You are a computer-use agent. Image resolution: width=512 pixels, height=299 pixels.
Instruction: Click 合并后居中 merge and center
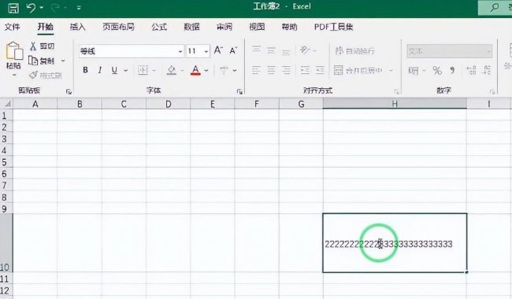358,70
